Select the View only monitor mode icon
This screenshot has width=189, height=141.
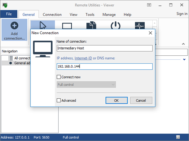coord(67,26)
